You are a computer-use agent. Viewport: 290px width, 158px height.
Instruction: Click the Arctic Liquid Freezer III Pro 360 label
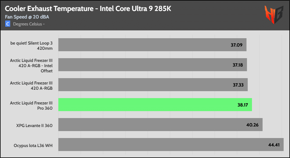click(31, 105)
